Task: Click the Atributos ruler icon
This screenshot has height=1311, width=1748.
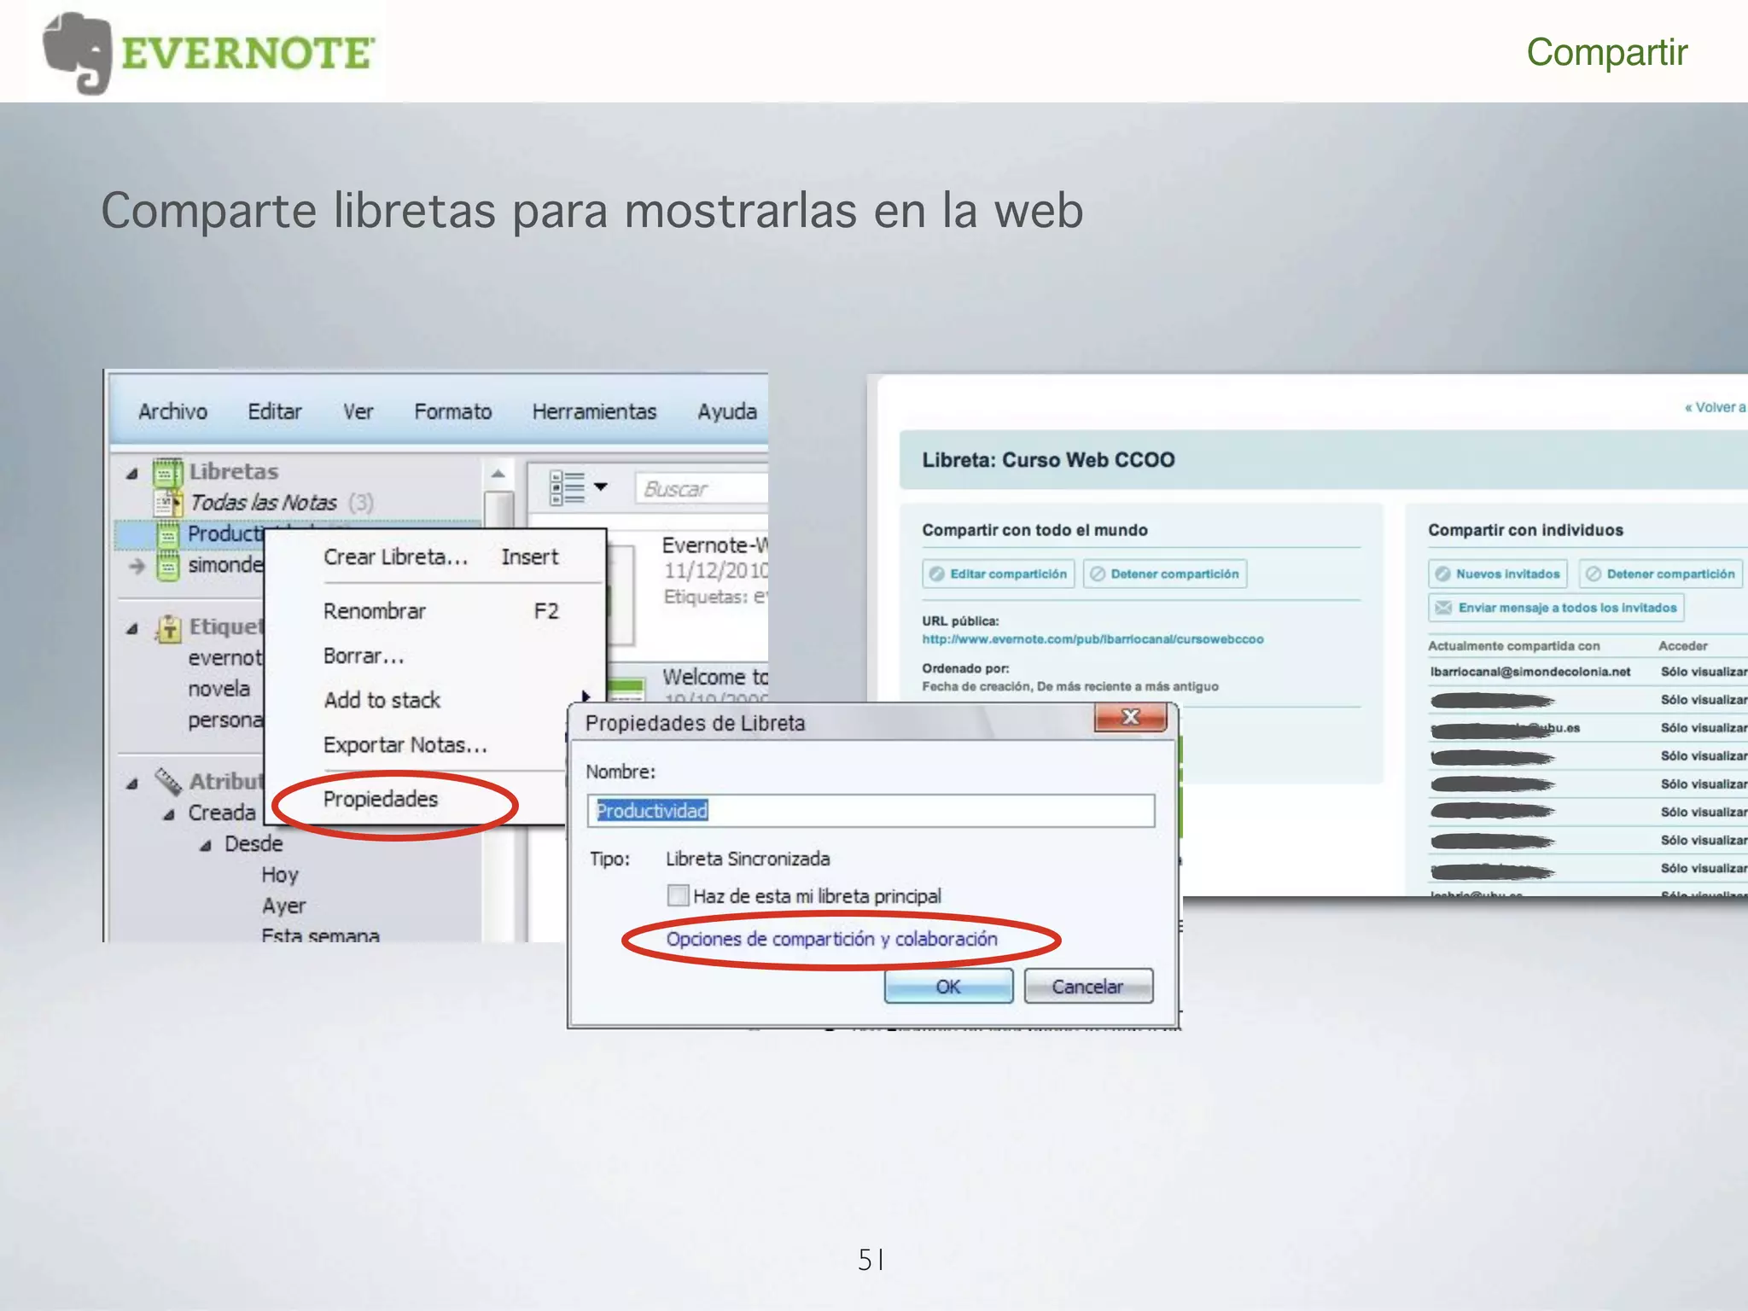Action: [168, 780]
